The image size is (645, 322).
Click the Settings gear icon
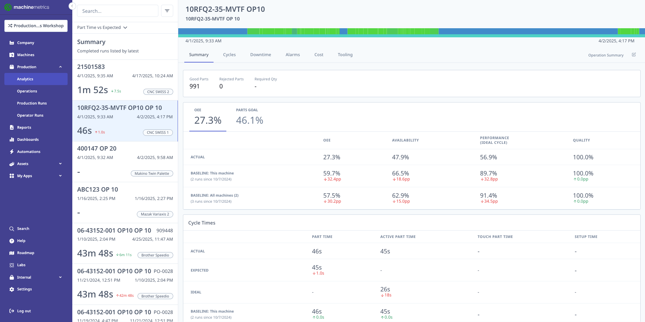[x=12, y=289]
